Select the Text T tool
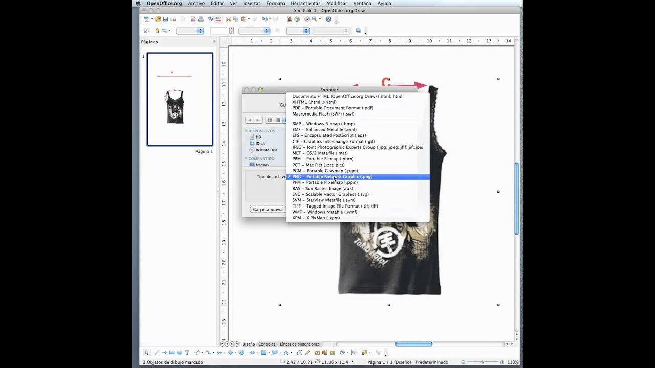This screenshot has height=368, width=655. coord(187,353)
